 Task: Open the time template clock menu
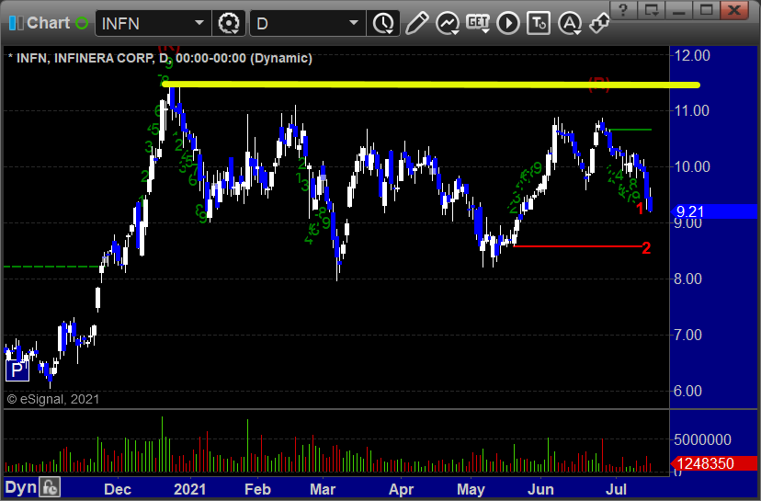(383, 23)
